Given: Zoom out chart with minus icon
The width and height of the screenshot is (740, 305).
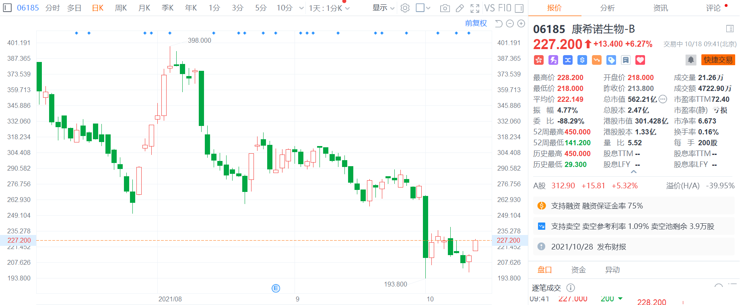Looking at the screenshot, I should tap(510, 24).
